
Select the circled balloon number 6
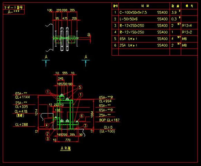82,116
